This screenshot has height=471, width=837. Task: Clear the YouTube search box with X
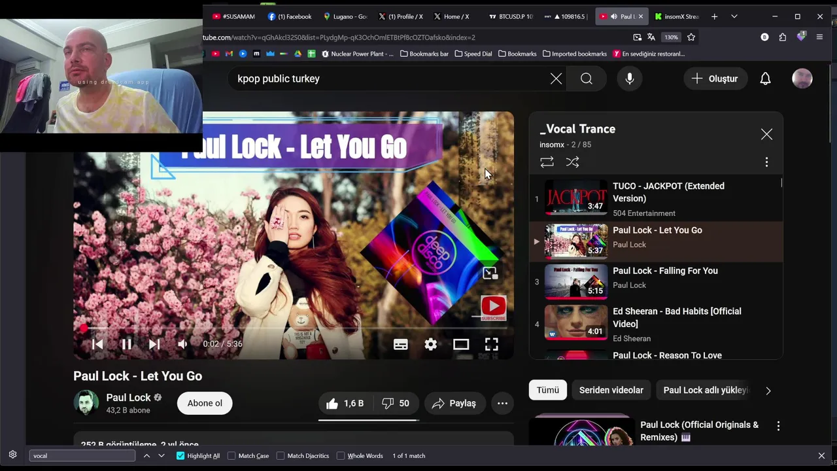pyautogui.click(x=556, y=78)
